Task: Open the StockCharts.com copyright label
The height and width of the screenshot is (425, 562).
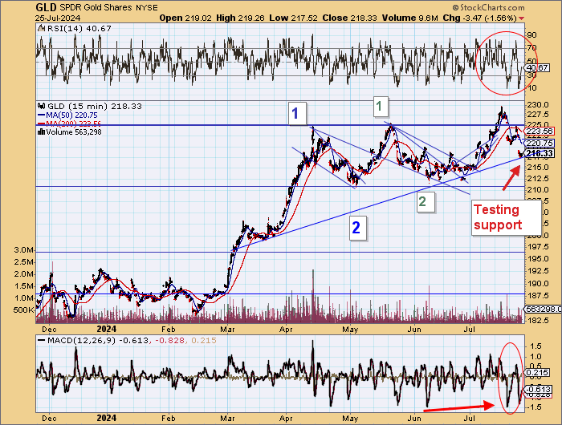Action: 488,7
